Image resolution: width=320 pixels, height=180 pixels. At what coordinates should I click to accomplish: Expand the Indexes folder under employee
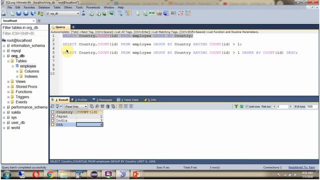point(17,76)
